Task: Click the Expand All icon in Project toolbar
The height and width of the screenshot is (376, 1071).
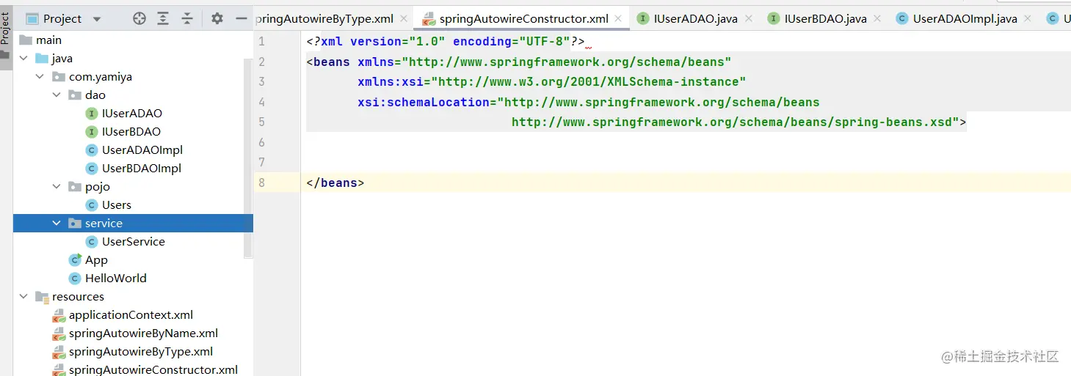Action: point(163,19)
